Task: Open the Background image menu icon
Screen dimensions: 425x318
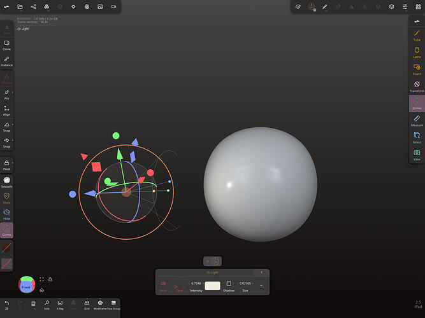Action: tap(100, 7)
